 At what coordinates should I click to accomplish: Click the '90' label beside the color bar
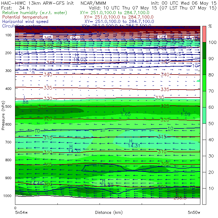pos(211,59)
